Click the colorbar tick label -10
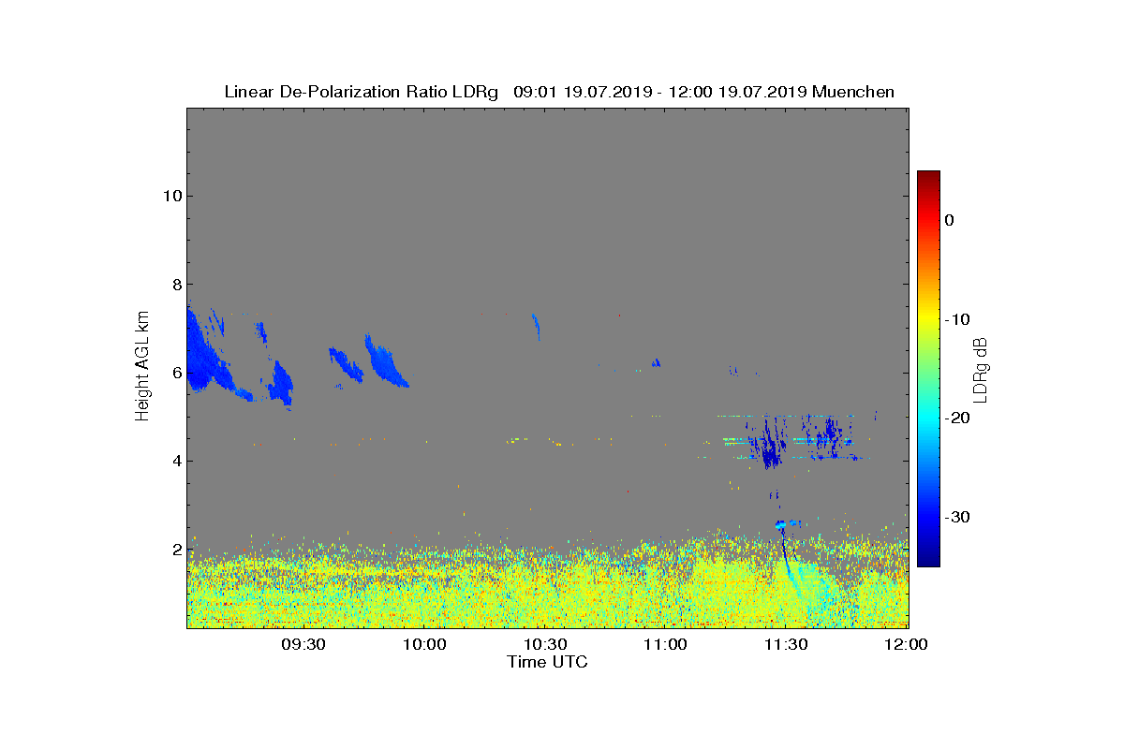1124x749 pixels. pos(955,319)
